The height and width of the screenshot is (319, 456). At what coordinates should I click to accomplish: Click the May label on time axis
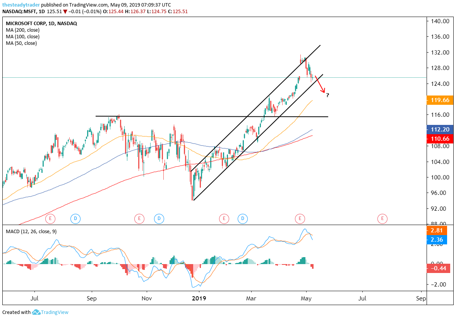tap(306, 299)
